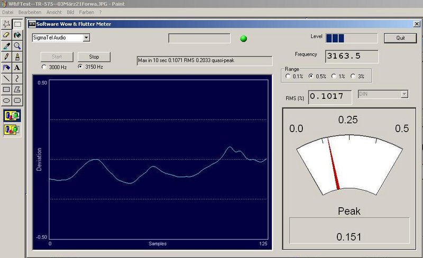Open the Ansicht menu
Image resolution: width=423 pixels, height=258 pixels.
(54, 12)
